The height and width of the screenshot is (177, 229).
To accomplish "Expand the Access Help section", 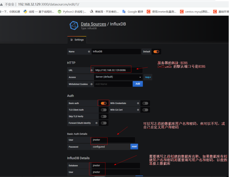I will click(148, 77).
